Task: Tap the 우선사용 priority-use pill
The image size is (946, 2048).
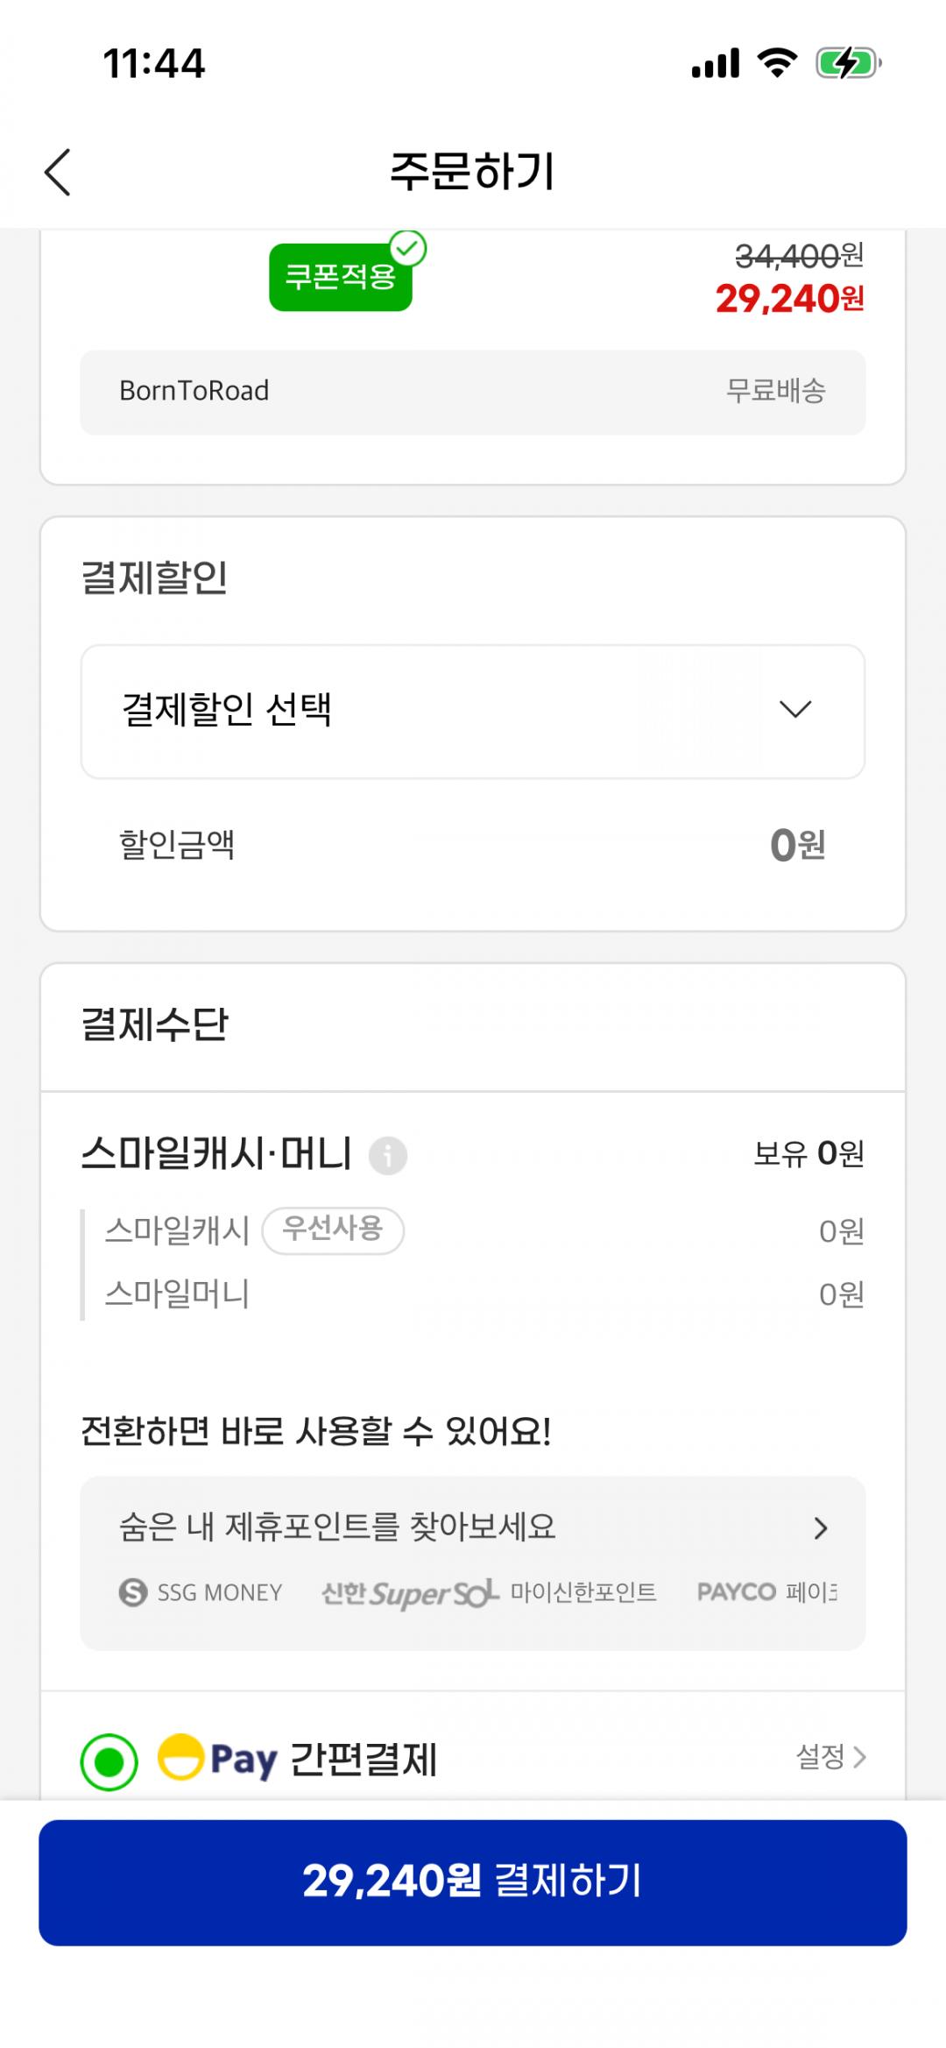Action: pyautogui.click(x=333, y=1230)
